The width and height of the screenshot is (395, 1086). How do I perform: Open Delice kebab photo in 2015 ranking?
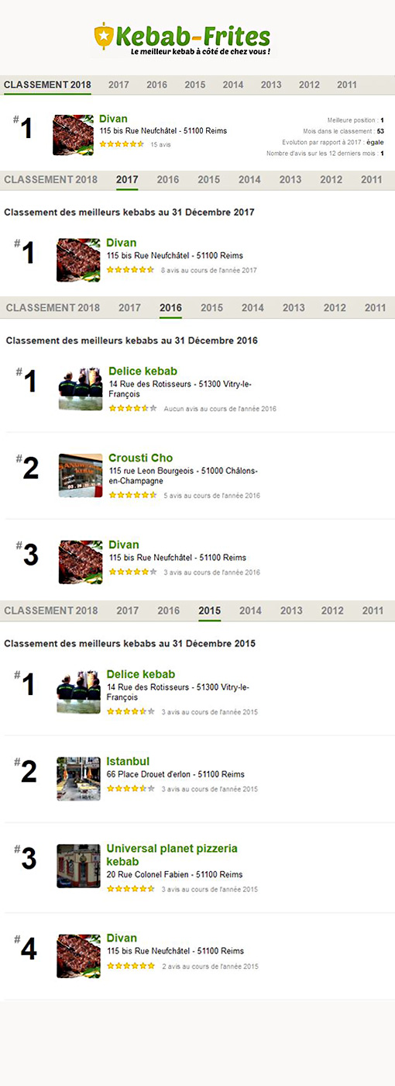(78, 692)
